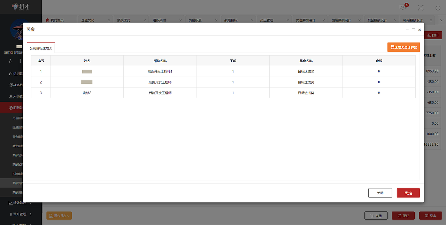Expand the 绩效管理 arrow in sidebar
This screenshot has height=225, width=446.
31,203
